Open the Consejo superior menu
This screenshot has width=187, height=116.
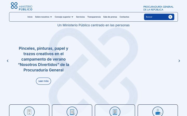coord(63,17)
